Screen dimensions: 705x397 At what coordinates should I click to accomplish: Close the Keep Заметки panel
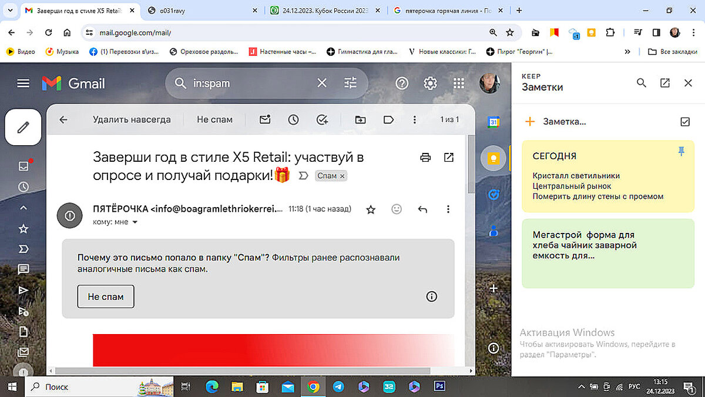(x=689, y=83)
